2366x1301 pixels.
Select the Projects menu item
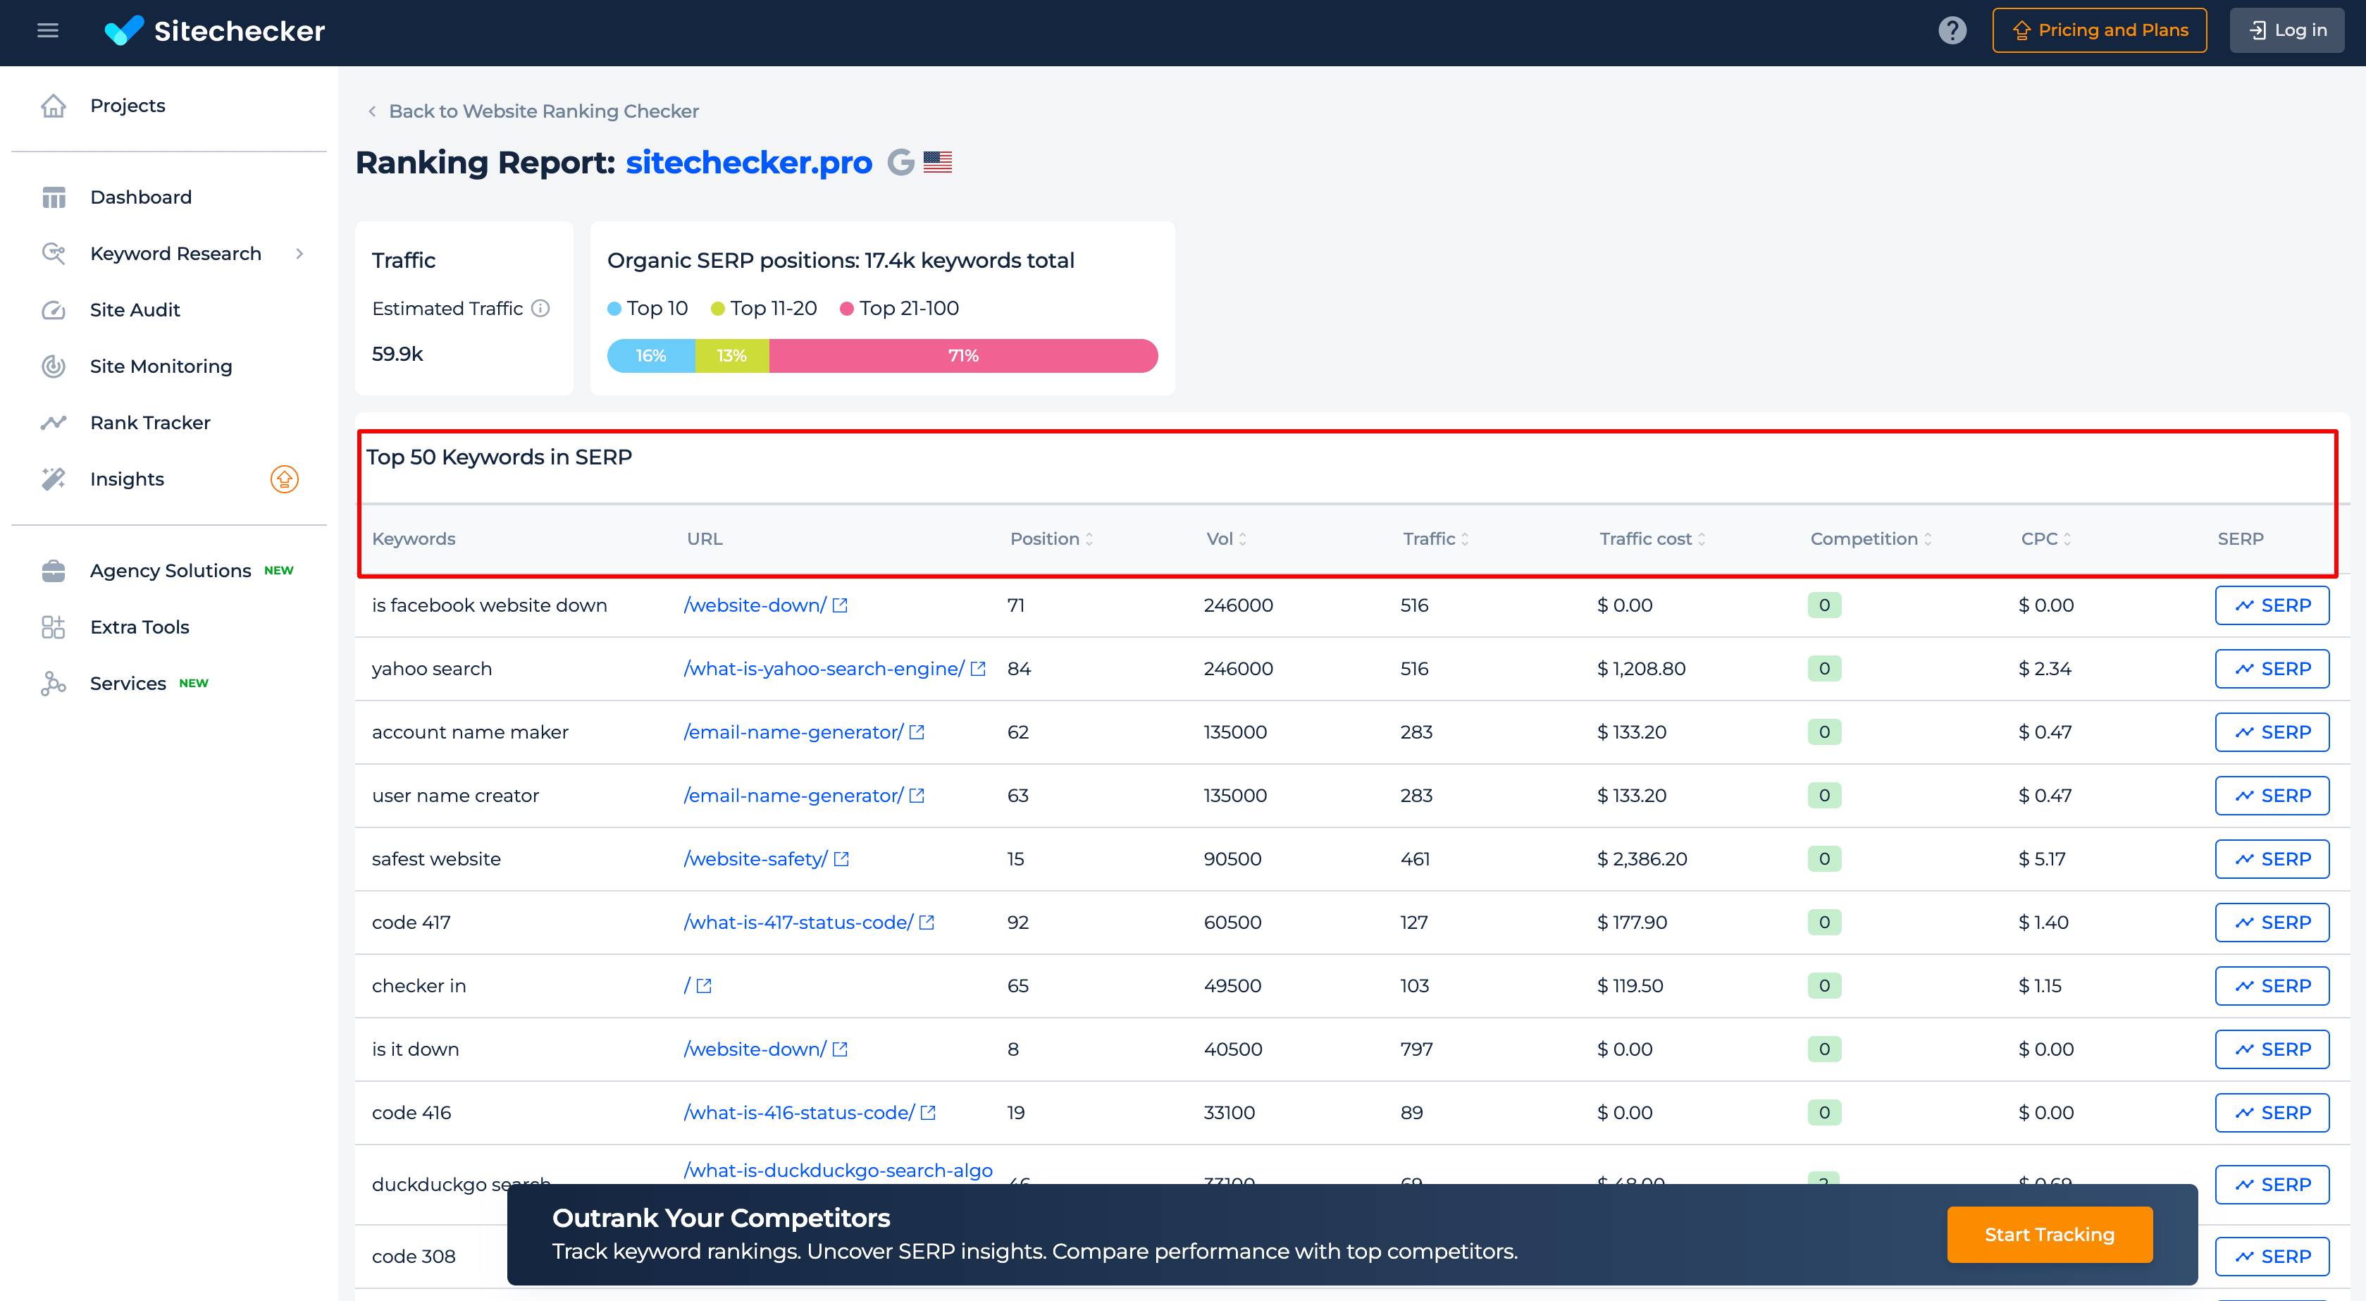coord(128,106)
